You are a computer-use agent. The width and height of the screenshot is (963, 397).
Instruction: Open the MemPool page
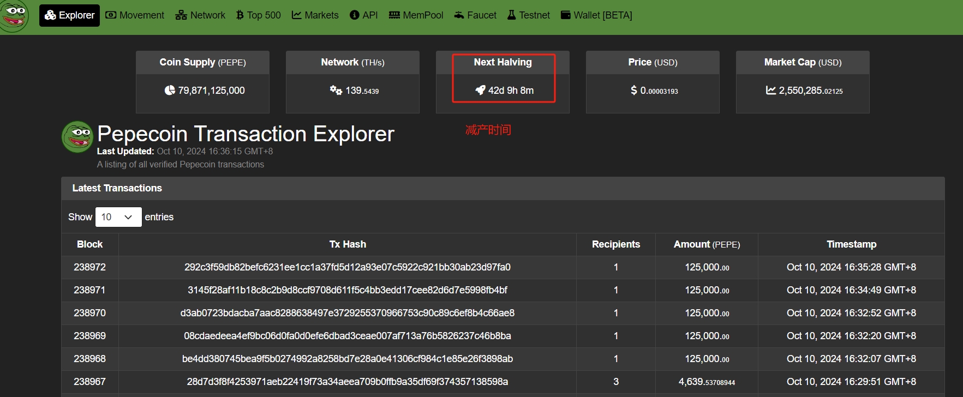pyautogui.click(x=416, y=15)
